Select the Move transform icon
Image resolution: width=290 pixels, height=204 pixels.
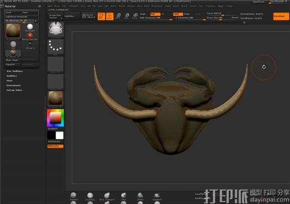click(118, 16)
